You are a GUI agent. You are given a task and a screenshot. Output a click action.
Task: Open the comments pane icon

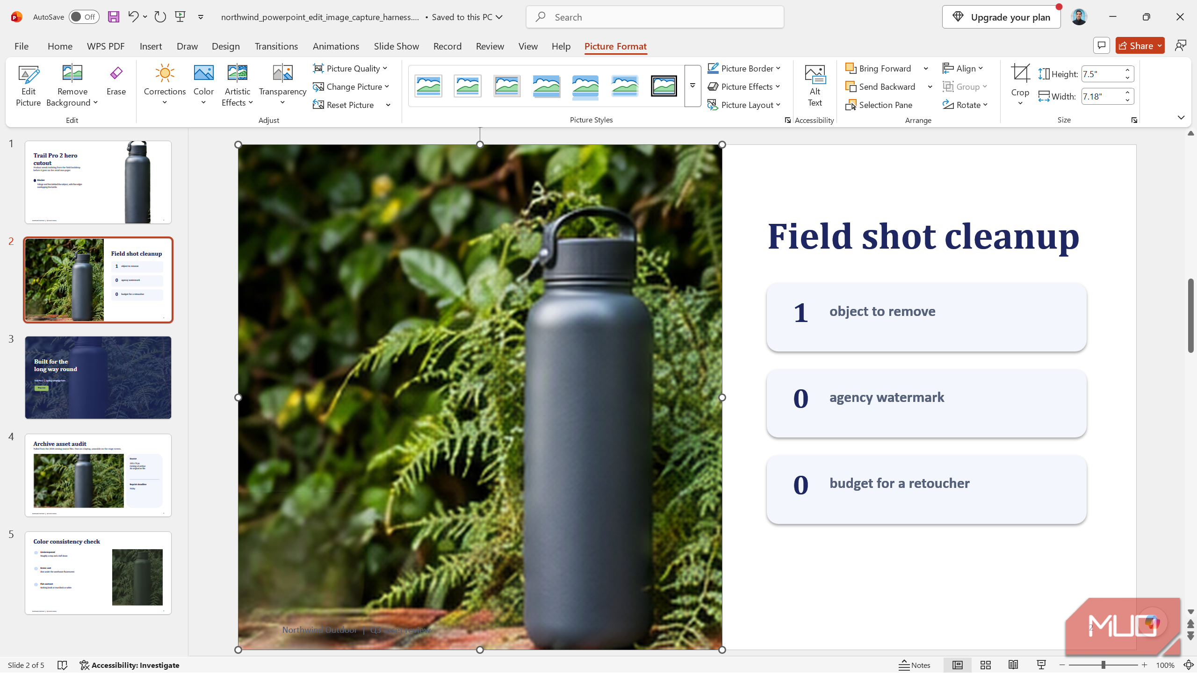tap(1102, 45)
